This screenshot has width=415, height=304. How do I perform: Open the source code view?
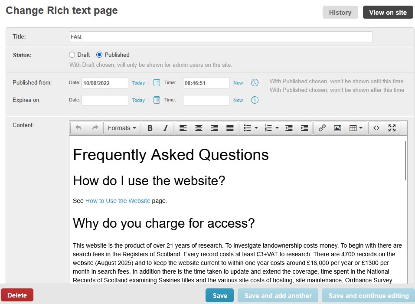[376, 128]
